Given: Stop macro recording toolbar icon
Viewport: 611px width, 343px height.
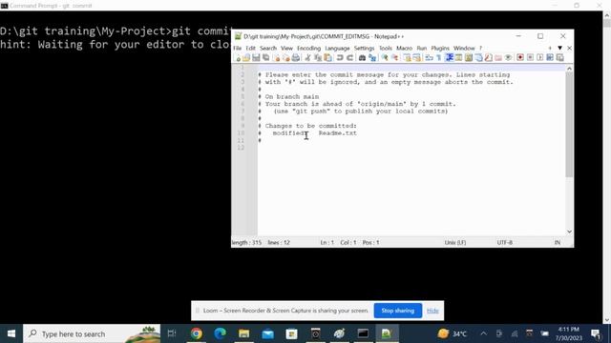Looking at the screenshot, I should tap(530, 58).
